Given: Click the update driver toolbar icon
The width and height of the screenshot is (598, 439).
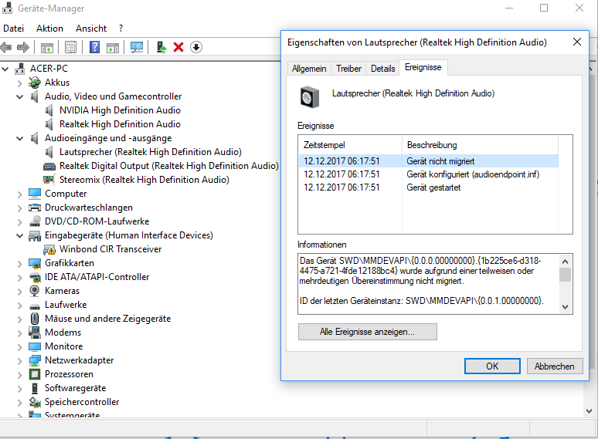Looking at the screenshot, I should coord(161,47).
